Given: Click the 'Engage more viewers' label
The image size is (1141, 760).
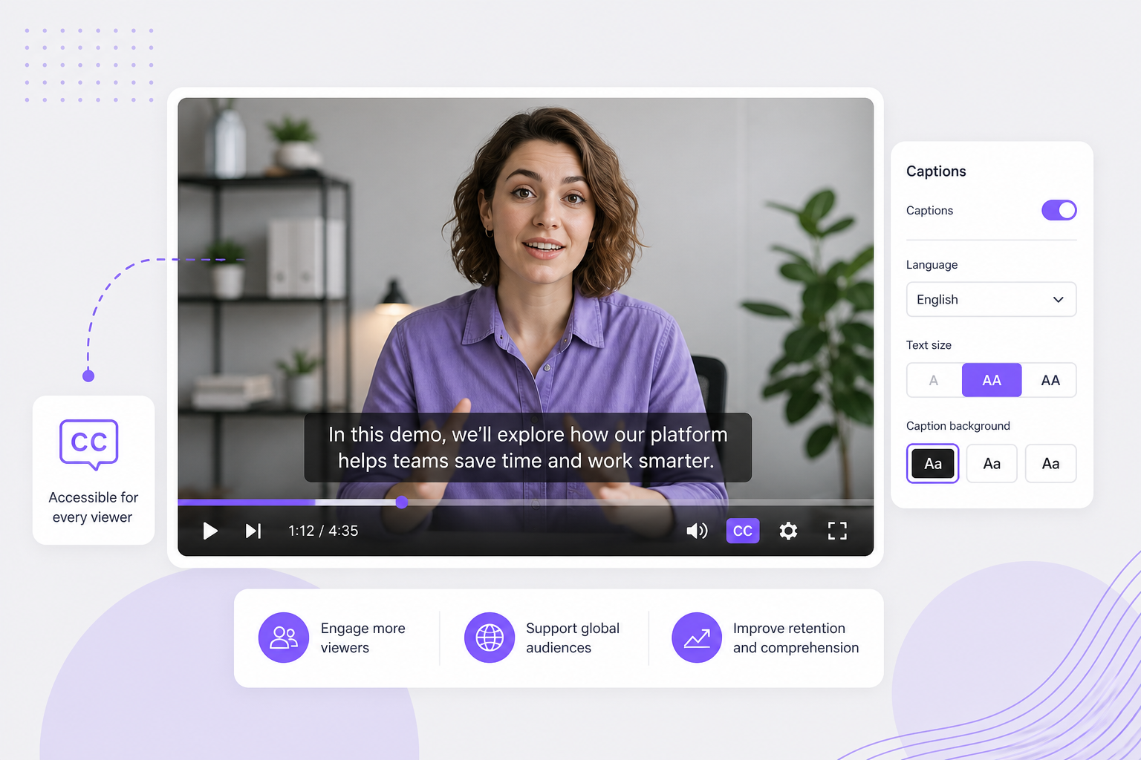Looking at the screenshot, I should 363,638.
